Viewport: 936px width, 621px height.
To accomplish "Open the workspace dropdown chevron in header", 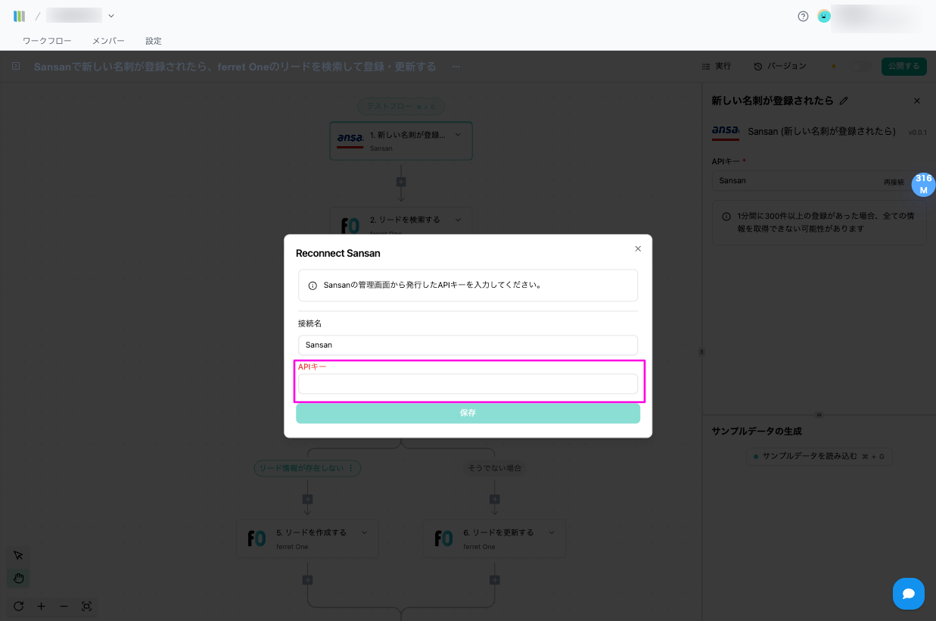I will click(x=111, y=15).
